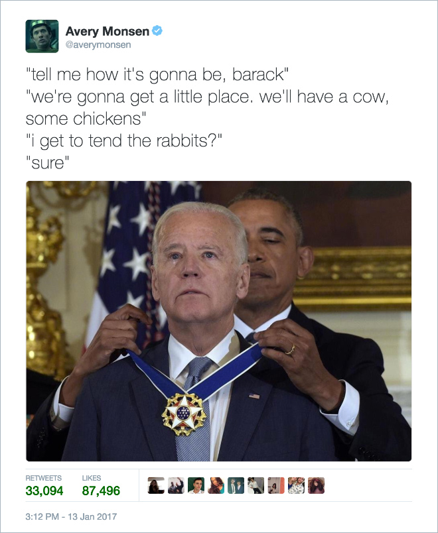View the 33,094 retweets count

coord(44,491)
